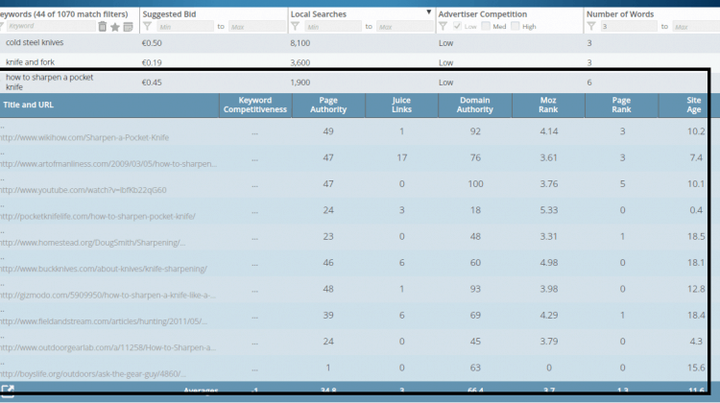This screenshot has width=720, height=403.
Task: Enable the Med competition checkbox
Action: [486, 26]
